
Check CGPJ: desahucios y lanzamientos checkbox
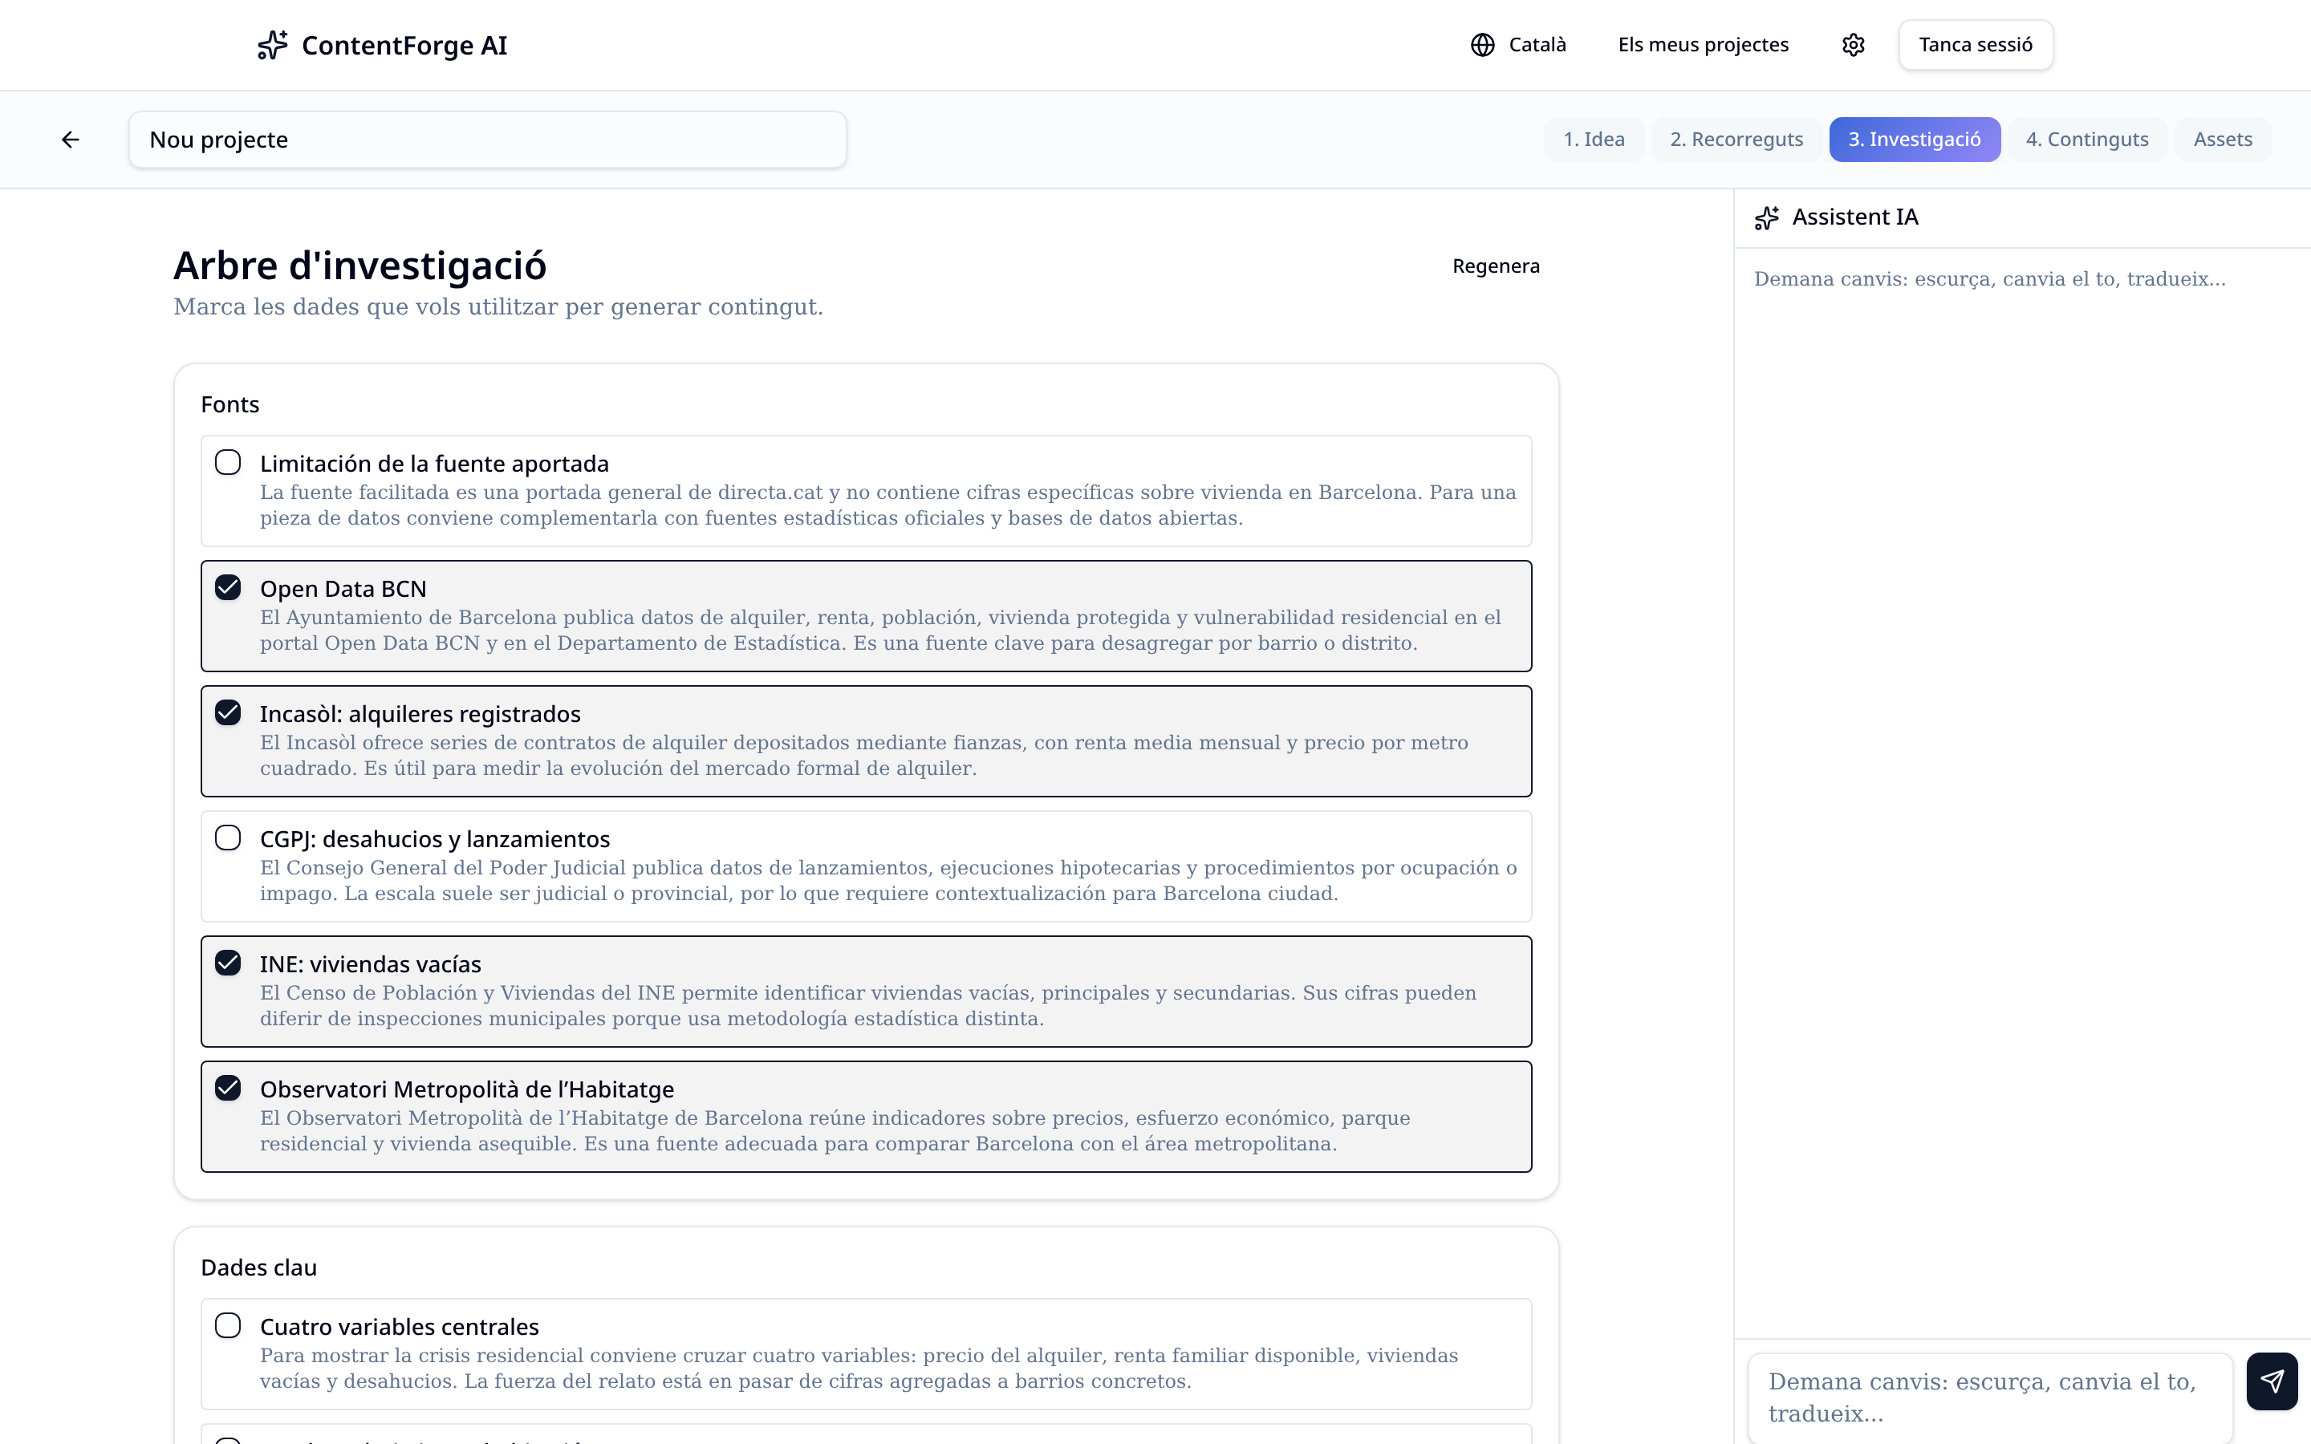pyautogui.click(x=227, y=838)
